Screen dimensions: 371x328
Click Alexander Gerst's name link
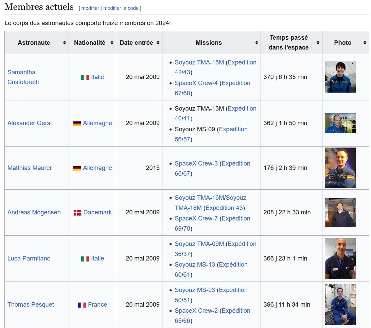point(30,123)
